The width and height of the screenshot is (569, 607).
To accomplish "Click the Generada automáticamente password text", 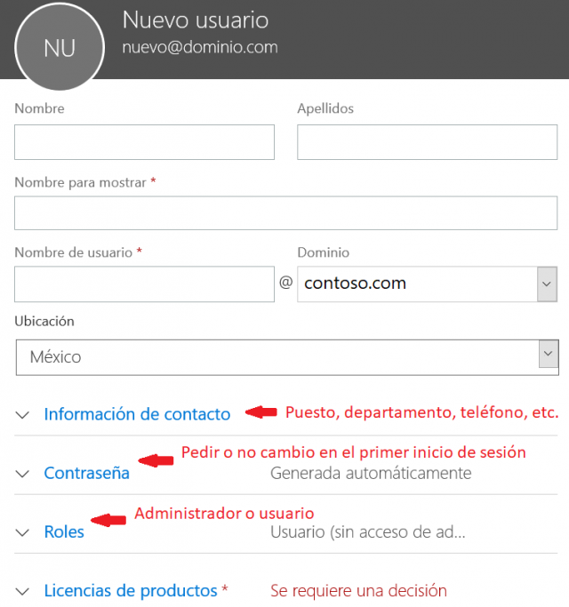I will 371,473.
